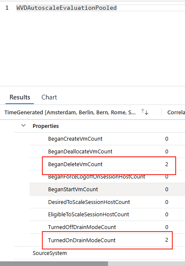This screenshot has width=185, height=266.
Task: Select the EligibleToScaleSessionHostCount row
Action: (x=107, y=215)
